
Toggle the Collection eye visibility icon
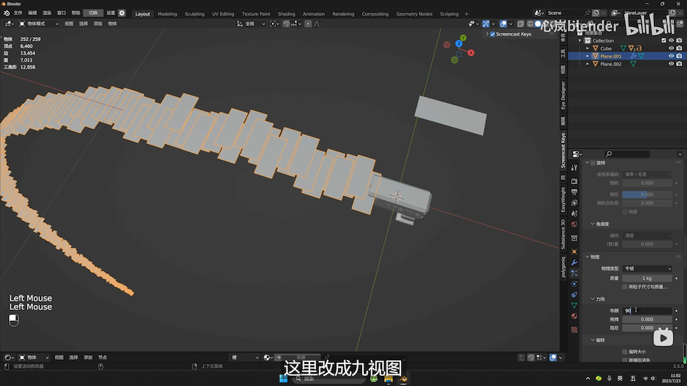point(671,41)
